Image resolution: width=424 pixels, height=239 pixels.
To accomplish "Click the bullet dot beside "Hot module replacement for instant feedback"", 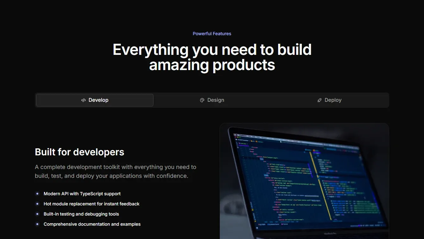I will [x=38, y=204].
